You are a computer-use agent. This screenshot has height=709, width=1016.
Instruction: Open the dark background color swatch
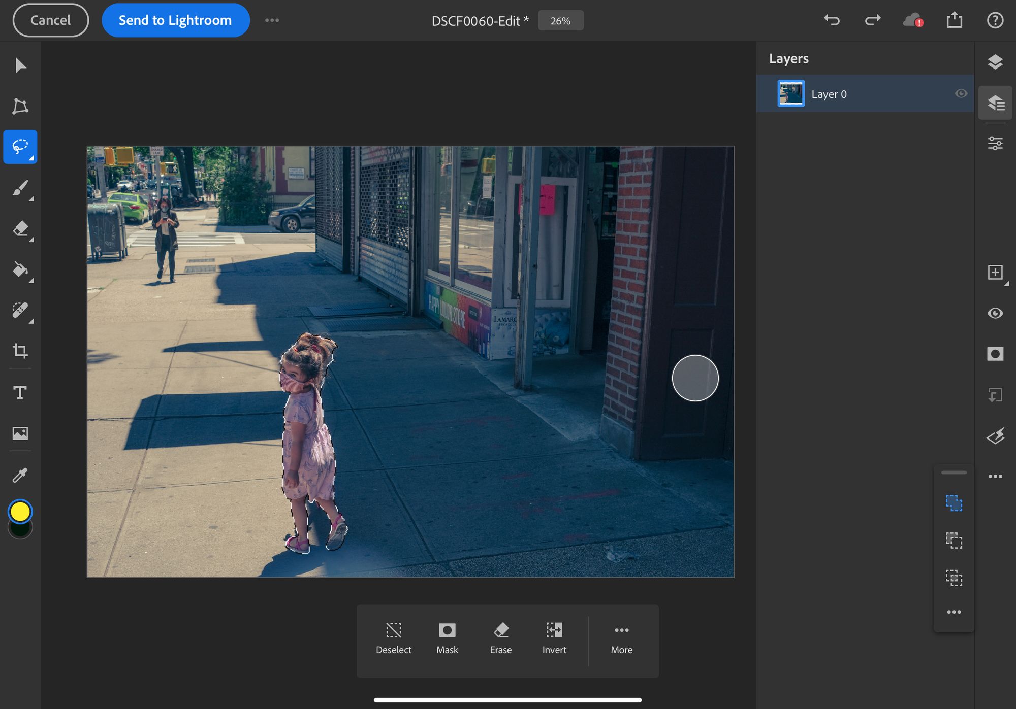[20, 531]
